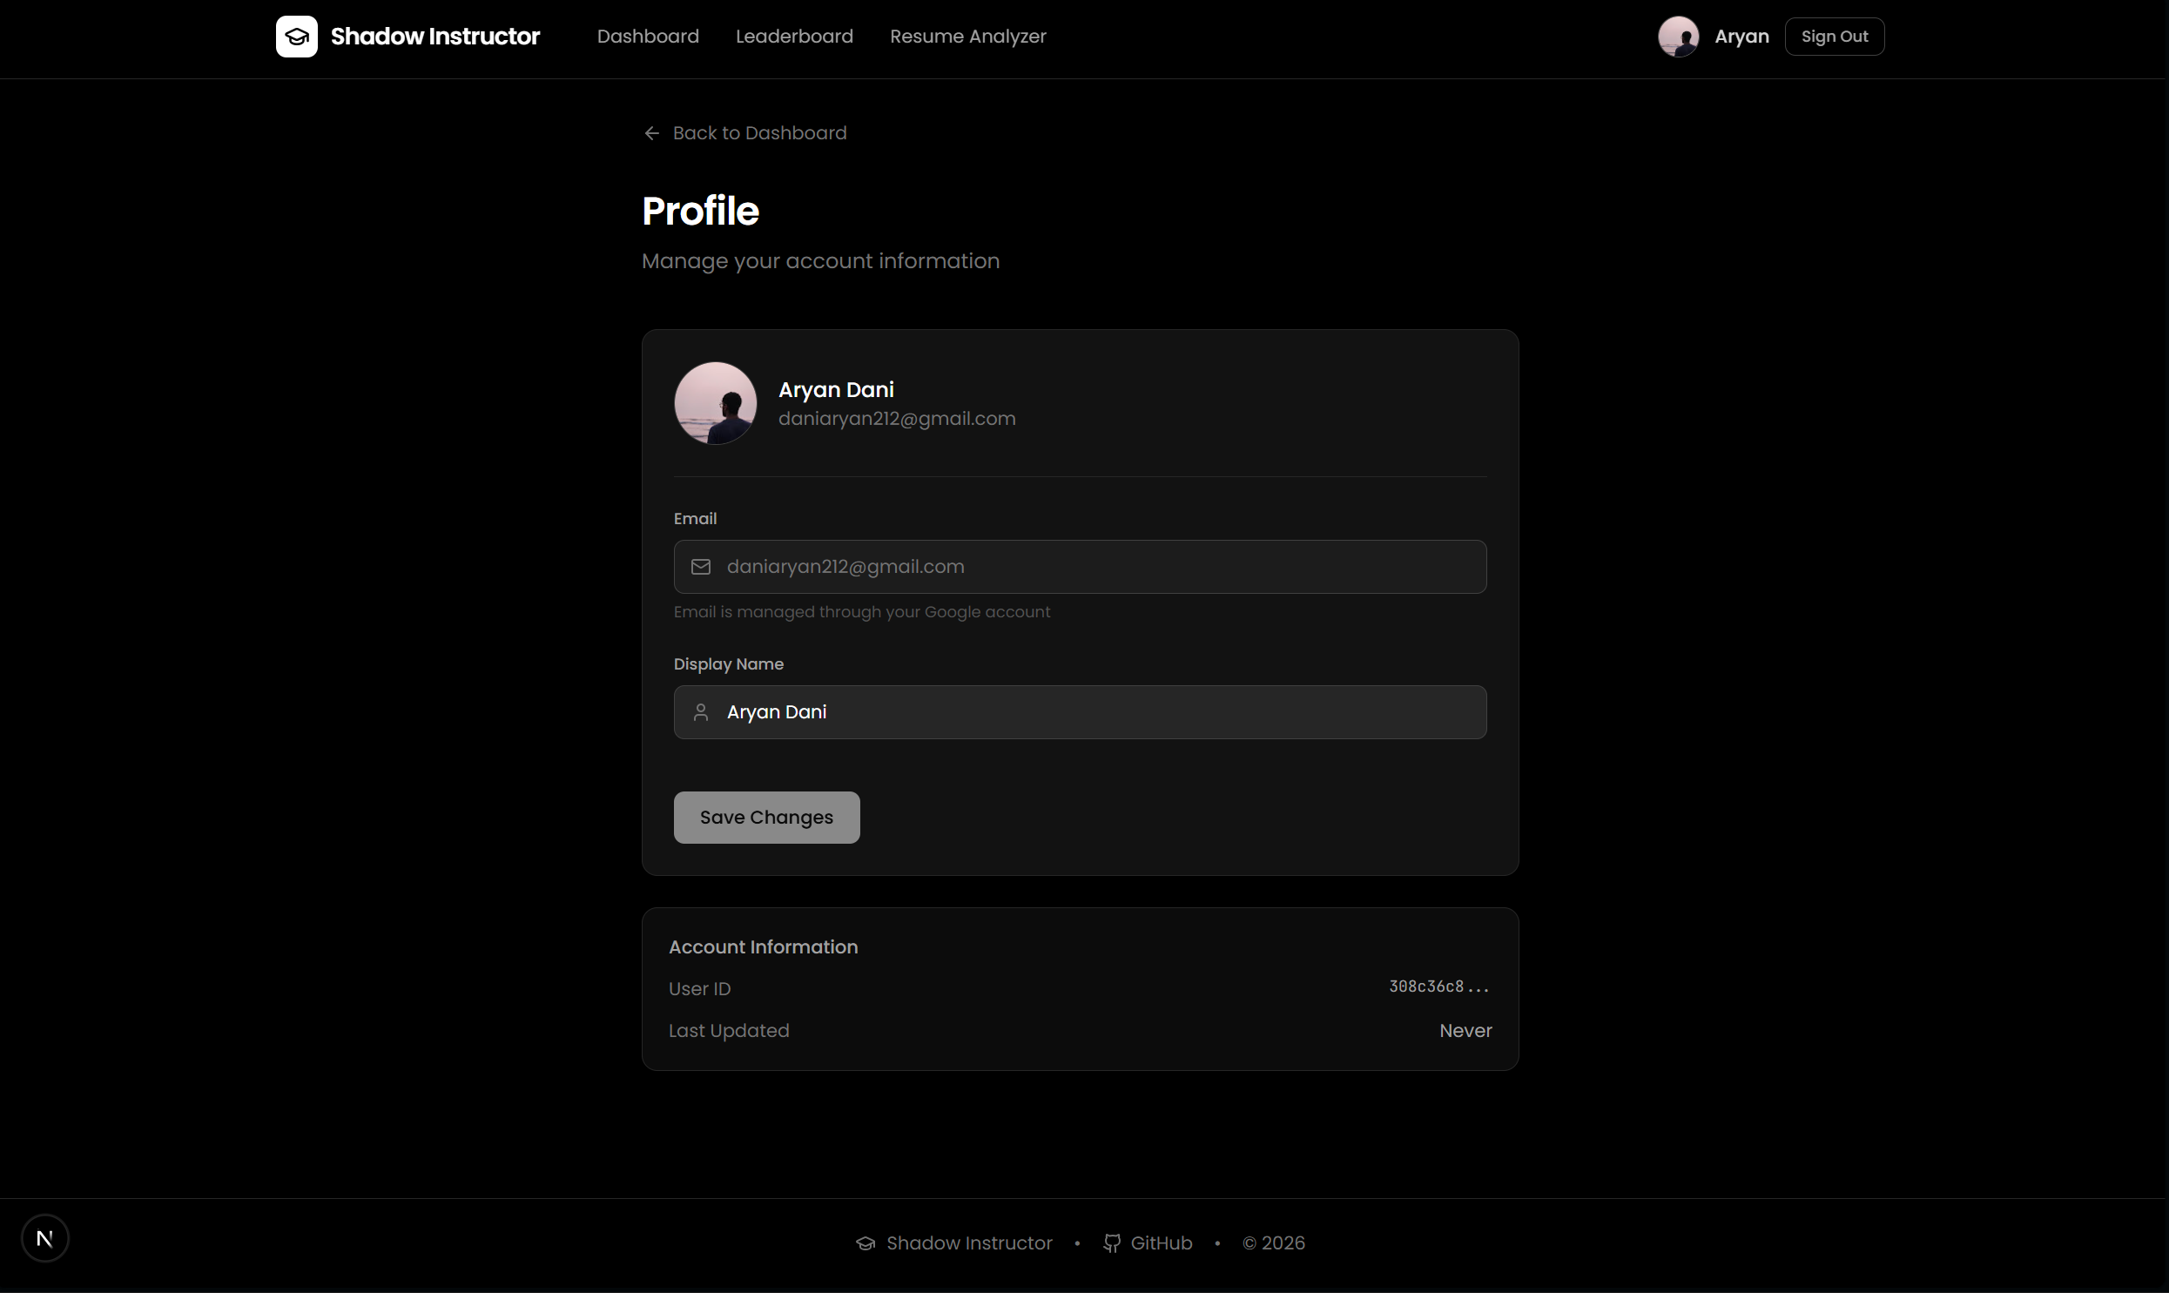Screen dimensions: 2169x1293
Task: Click the back arrow icon
Action: click(651, 133)
